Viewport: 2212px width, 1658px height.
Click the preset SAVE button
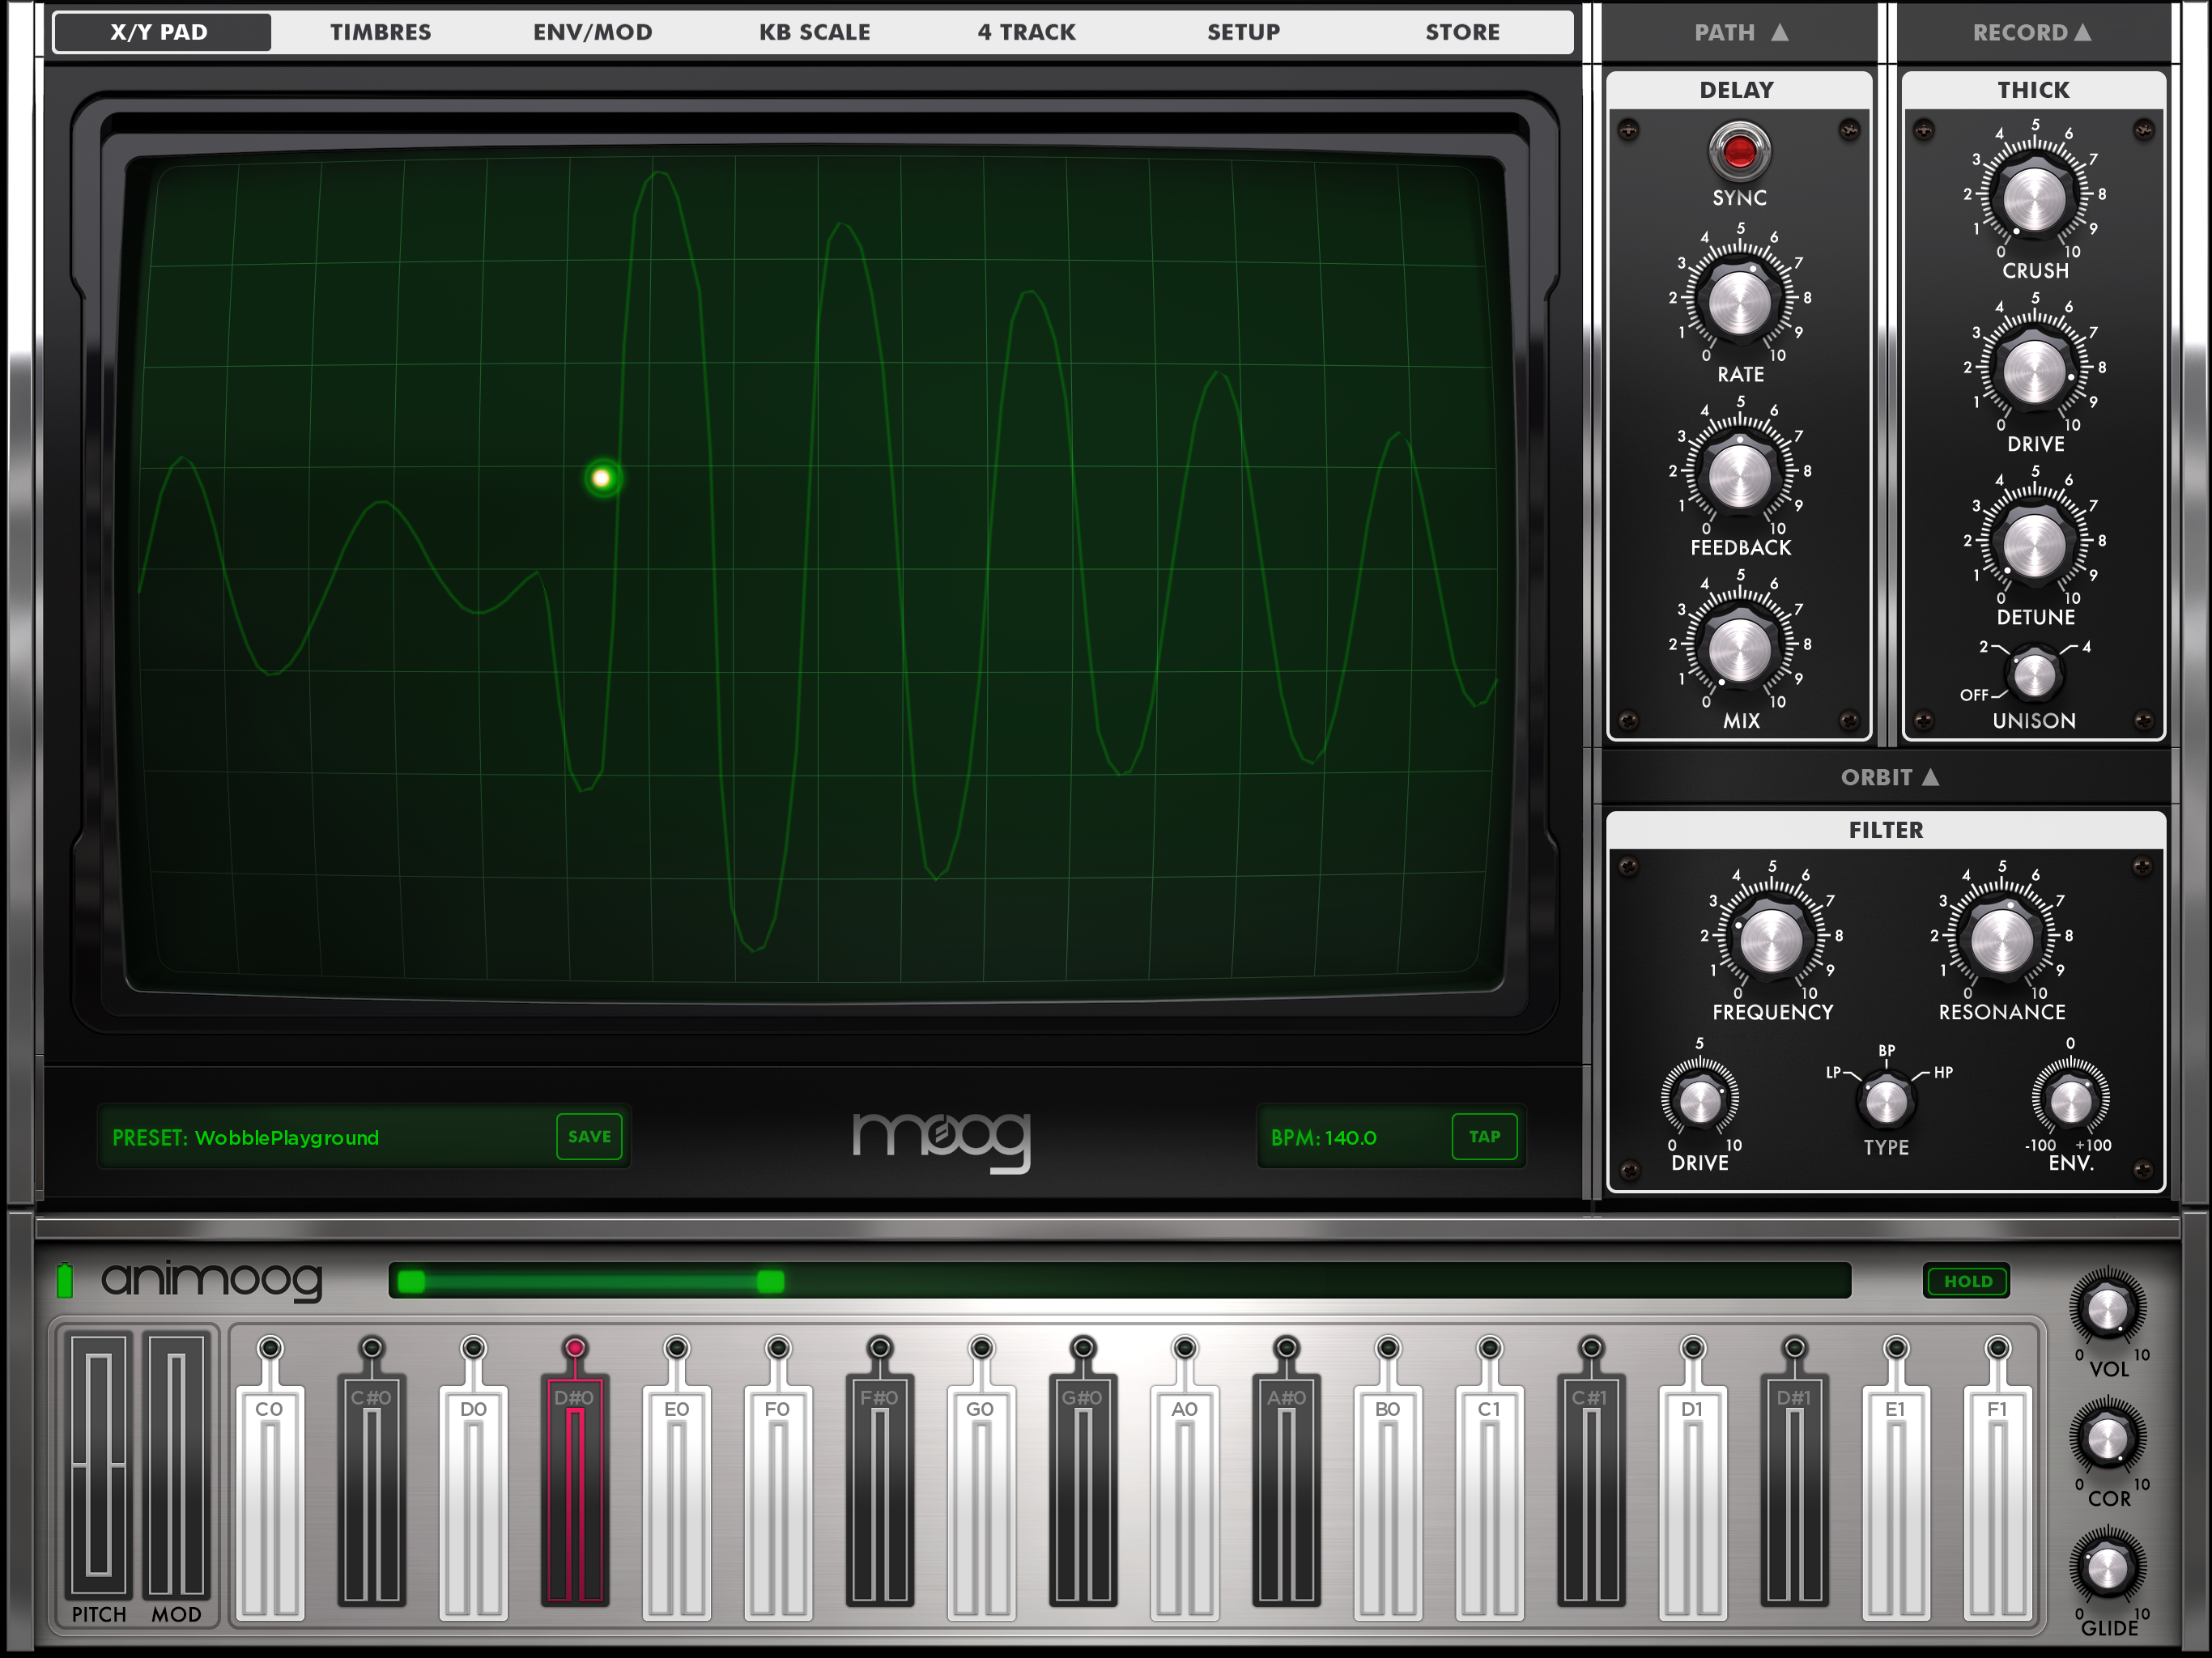(589, 1136)
